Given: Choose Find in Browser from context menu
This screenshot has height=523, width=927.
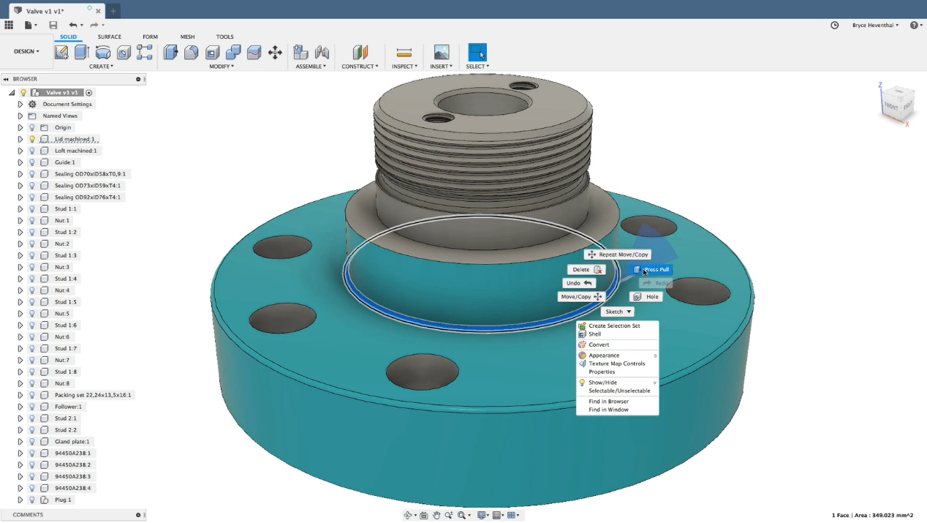Looking at the screenshot, I should [x=608, y=401].
